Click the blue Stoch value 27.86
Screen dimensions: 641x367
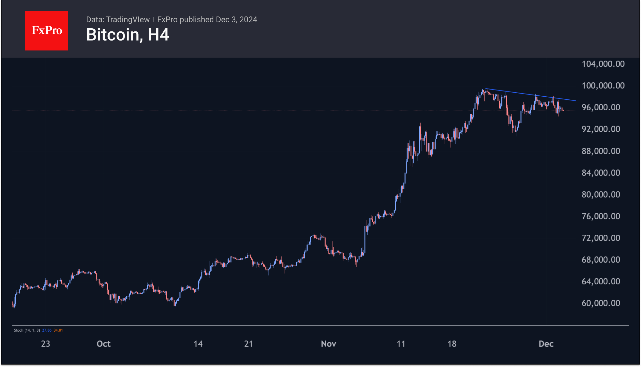coord(47,330)
